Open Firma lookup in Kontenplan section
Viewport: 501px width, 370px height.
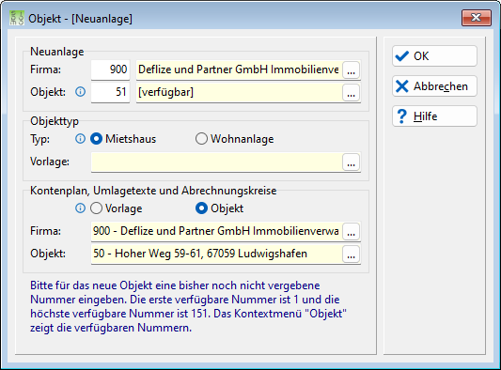pos(352,231)
